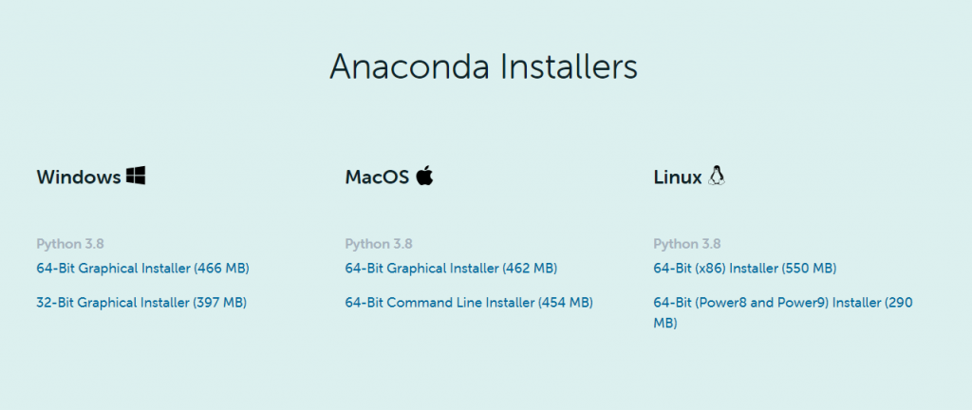This screenshot has height=410, width=972.
Task: Click wrapped 'MB)' text of Power8 link
Action: click(665, 324)
